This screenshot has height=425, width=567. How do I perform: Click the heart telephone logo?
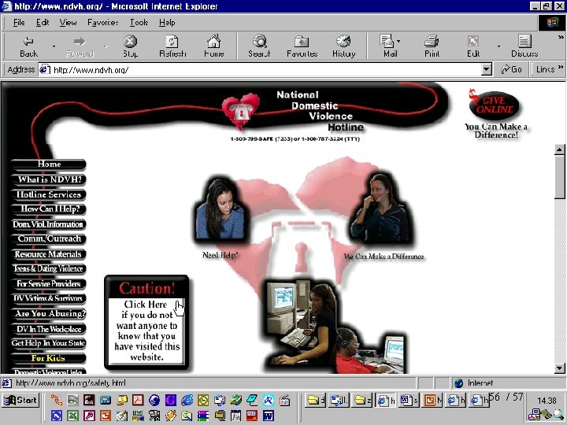click(241, 111)
